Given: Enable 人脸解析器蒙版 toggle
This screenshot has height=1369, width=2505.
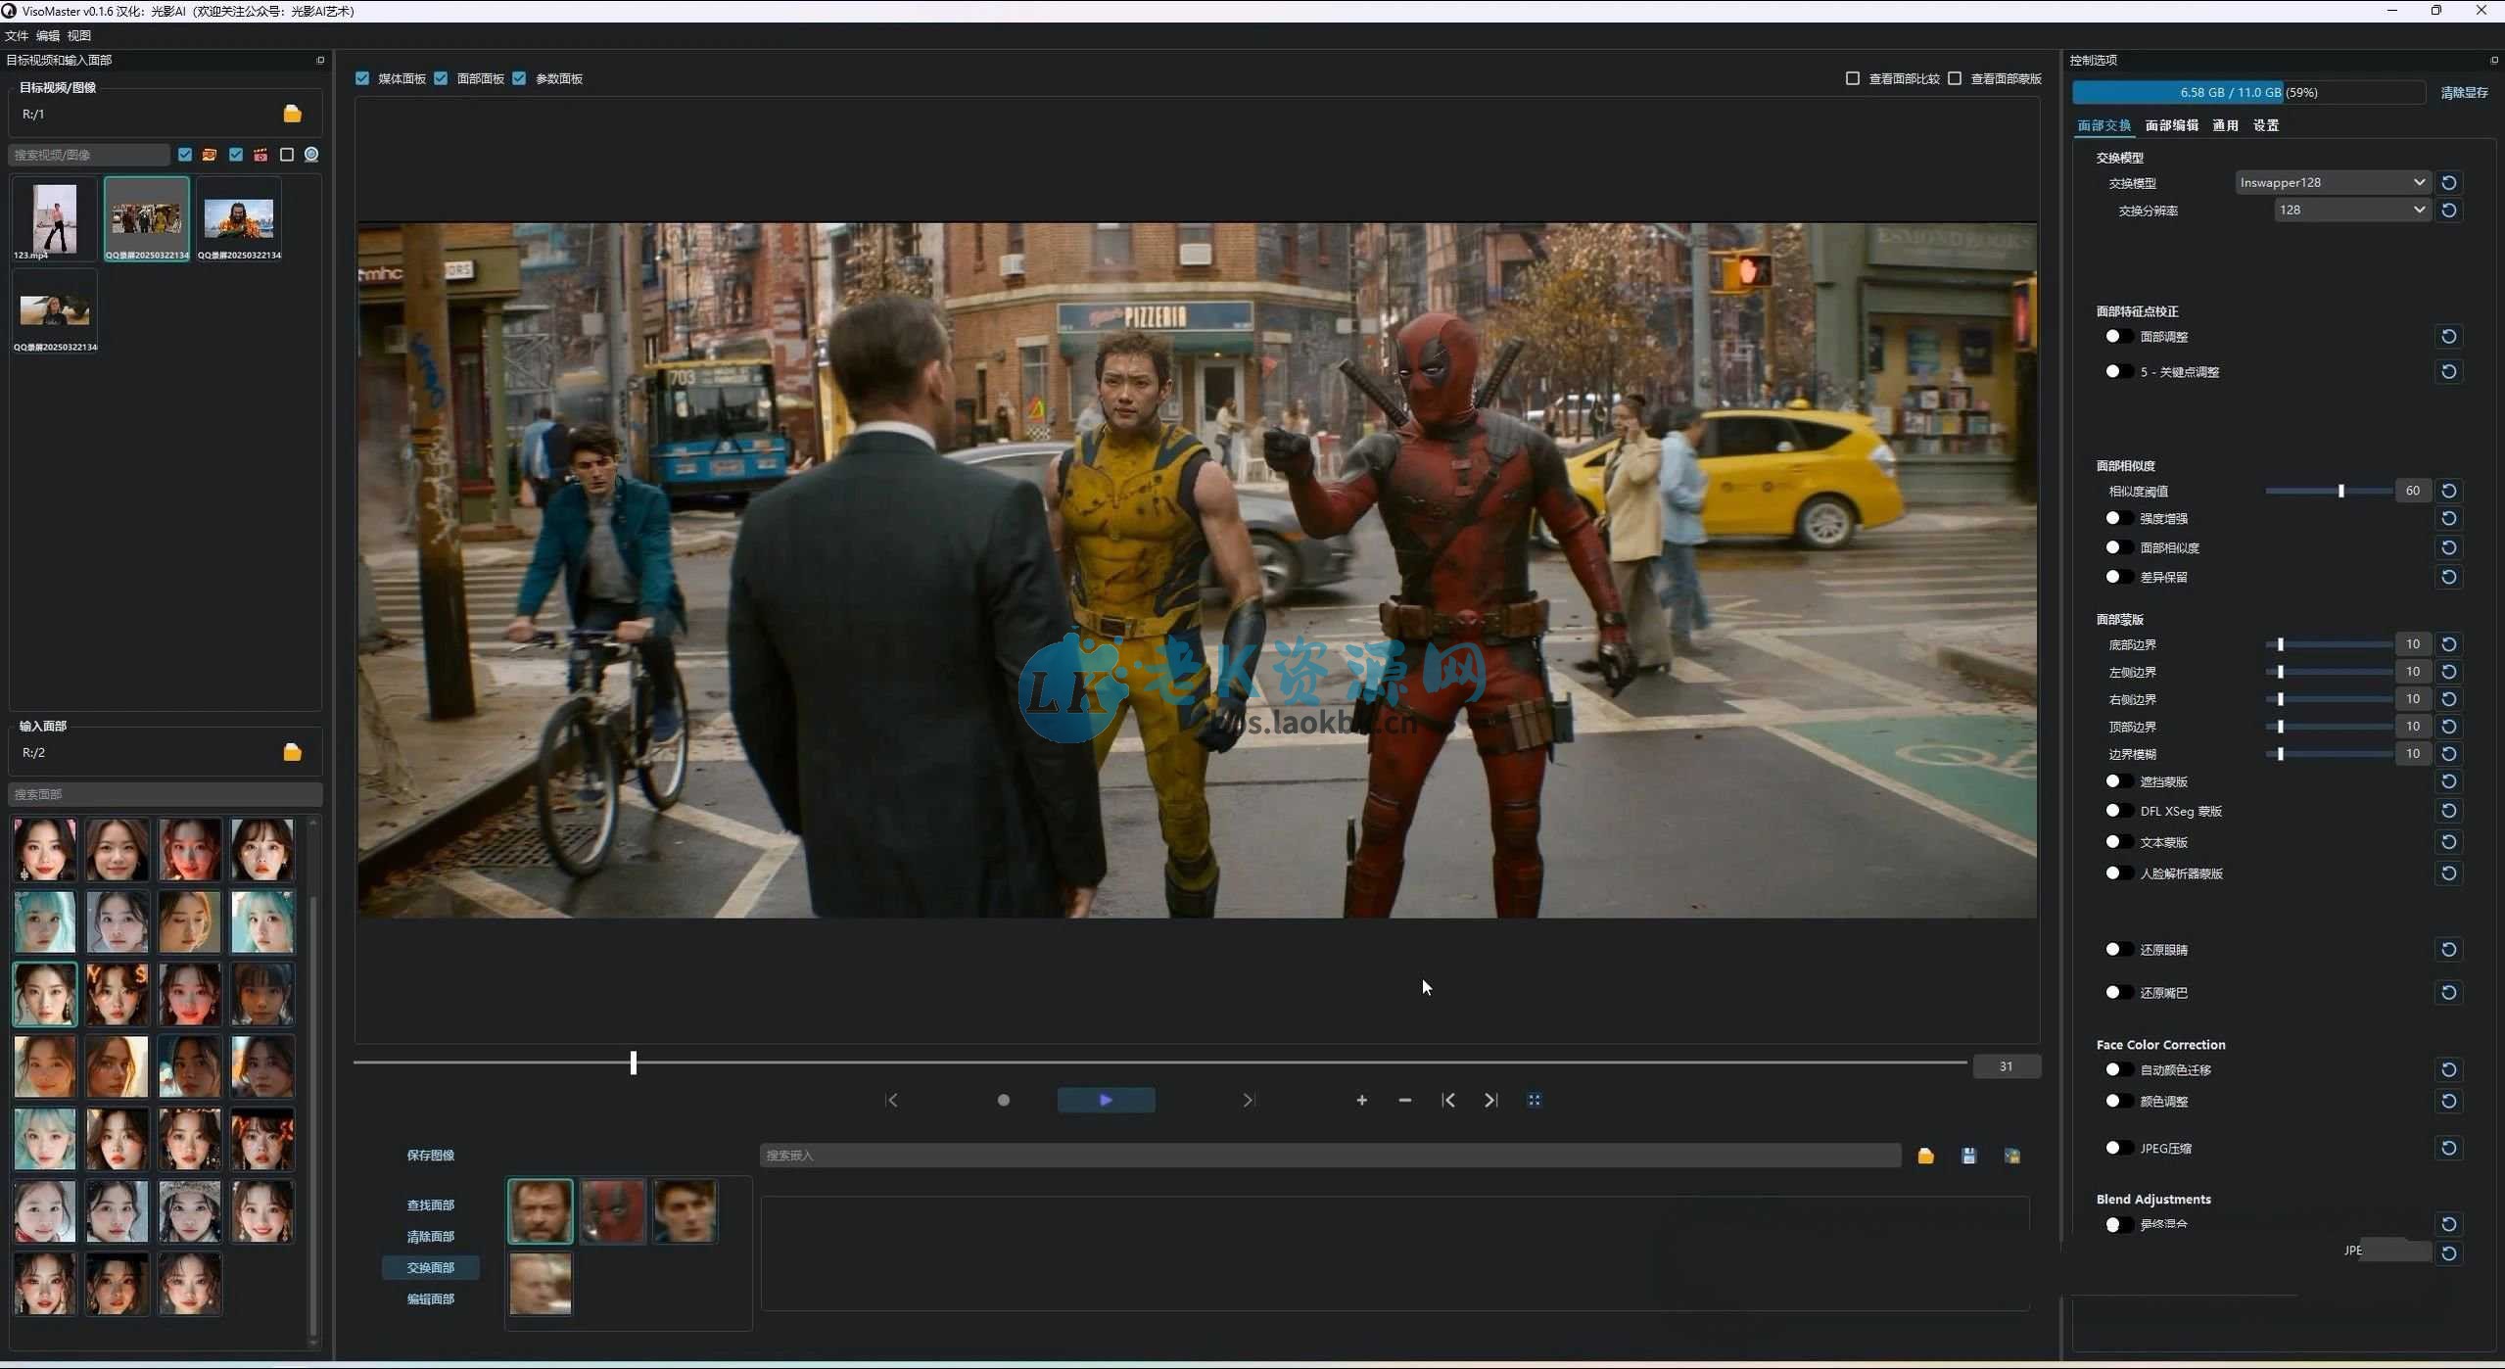Looking at the screenshot, I should pyautogui.click(x=2118, y=873).
